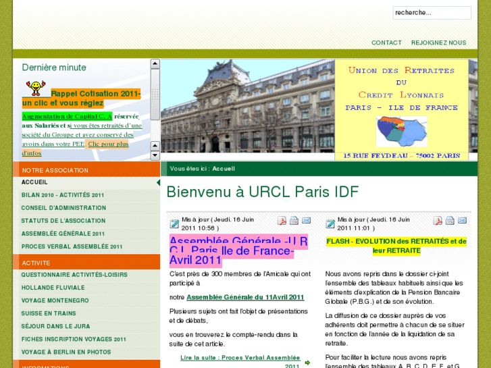Open the REJOIGNEZ NOUS menu item
Image resolution: width=491 pixels, height=368 pixels.
coord(439,43)
